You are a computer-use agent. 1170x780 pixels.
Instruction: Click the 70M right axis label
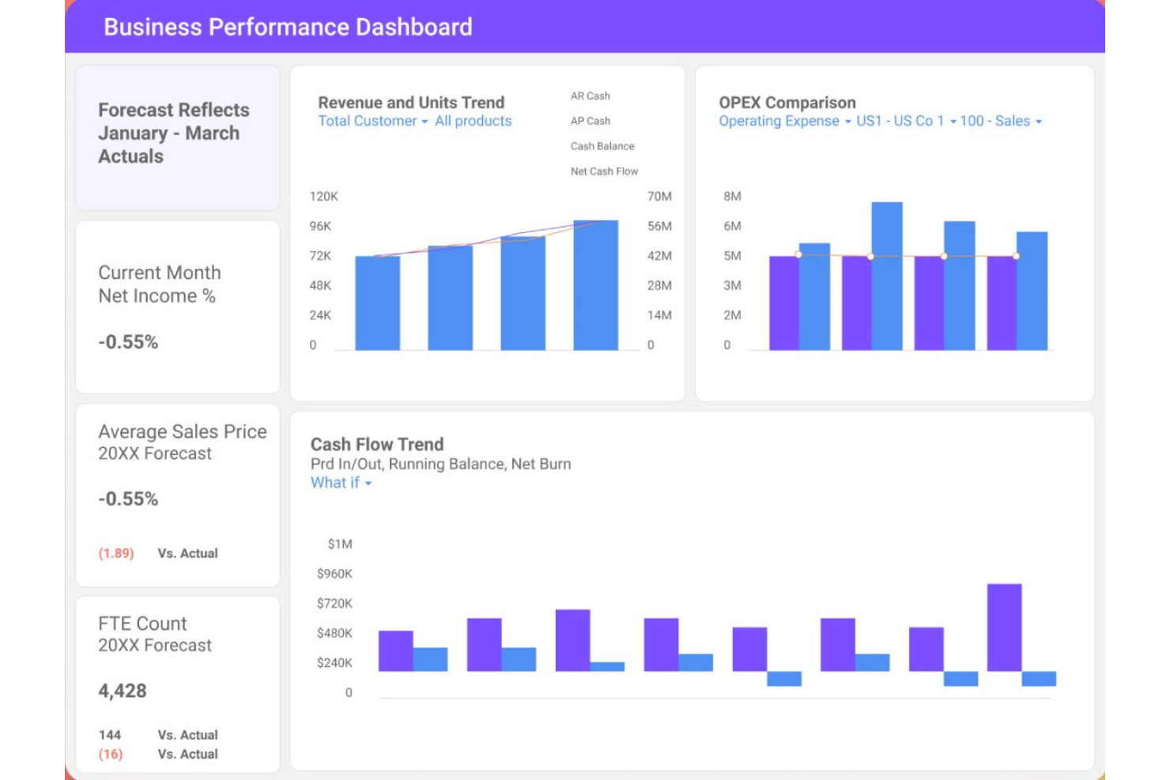(x=659, y=196)
